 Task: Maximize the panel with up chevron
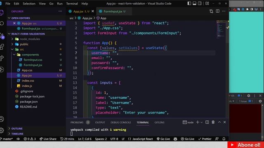[219, 122]
